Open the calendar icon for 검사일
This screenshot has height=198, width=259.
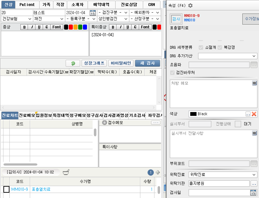253,193
